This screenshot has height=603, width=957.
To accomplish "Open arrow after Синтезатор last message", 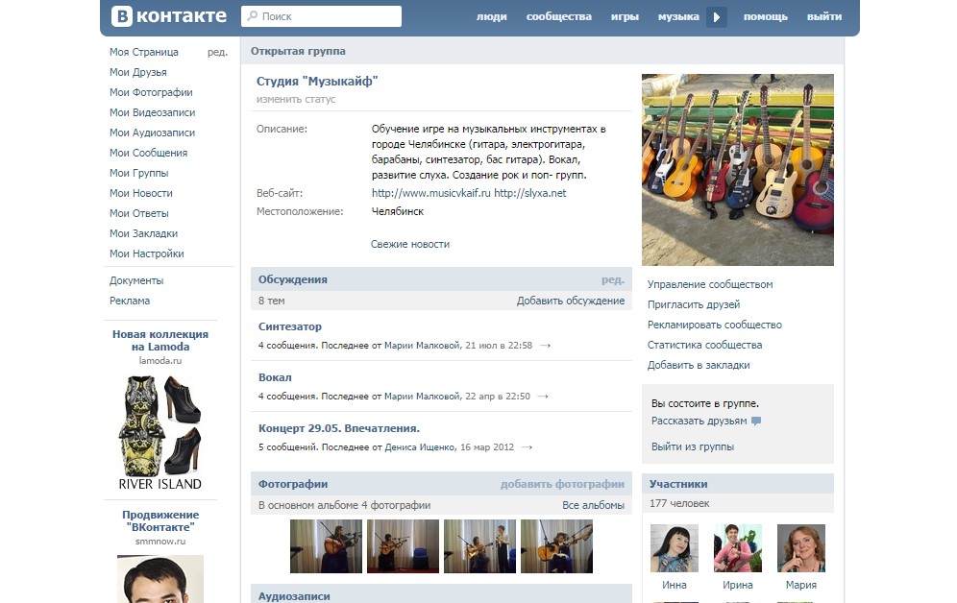I will click(545, 345).
